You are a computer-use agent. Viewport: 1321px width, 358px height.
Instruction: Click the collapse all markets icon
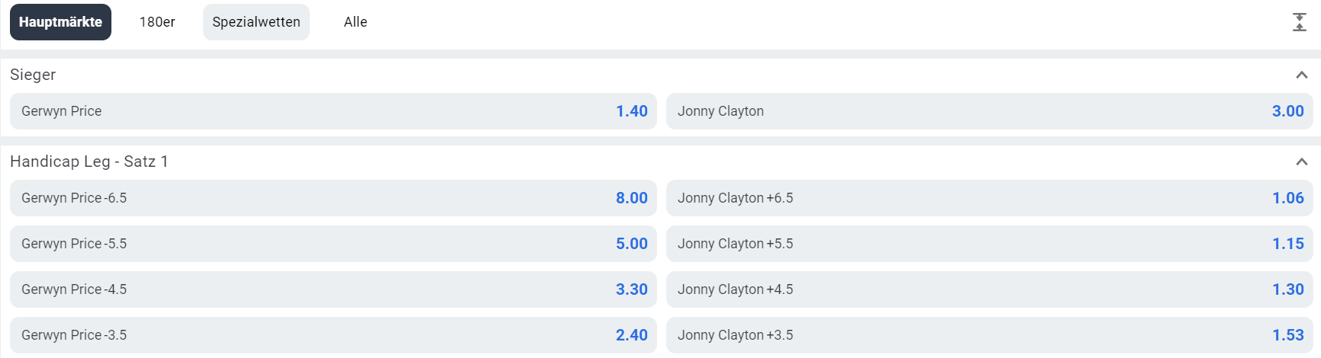point(1299,22)
